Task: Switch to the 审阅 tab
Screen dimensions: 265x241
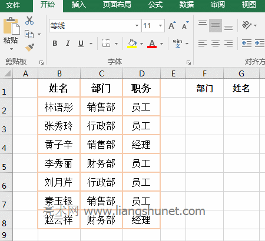Action: click(x=218, y=5)
